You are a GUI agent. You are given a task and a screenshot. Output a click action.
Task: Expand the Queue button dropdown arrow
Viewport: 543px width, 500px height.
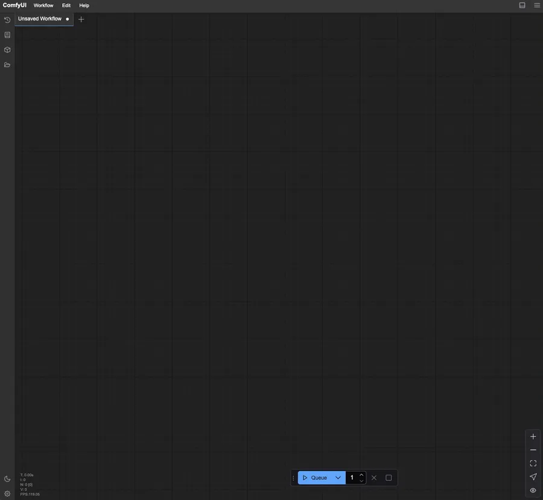[338, 478]
